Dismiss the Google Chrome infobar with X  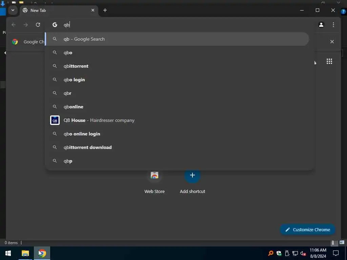coord(332,42)
